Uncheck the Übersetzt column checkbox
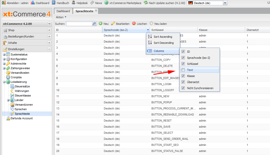The height and width of the screenshot is (155, 270). click(x=183, y=82)
